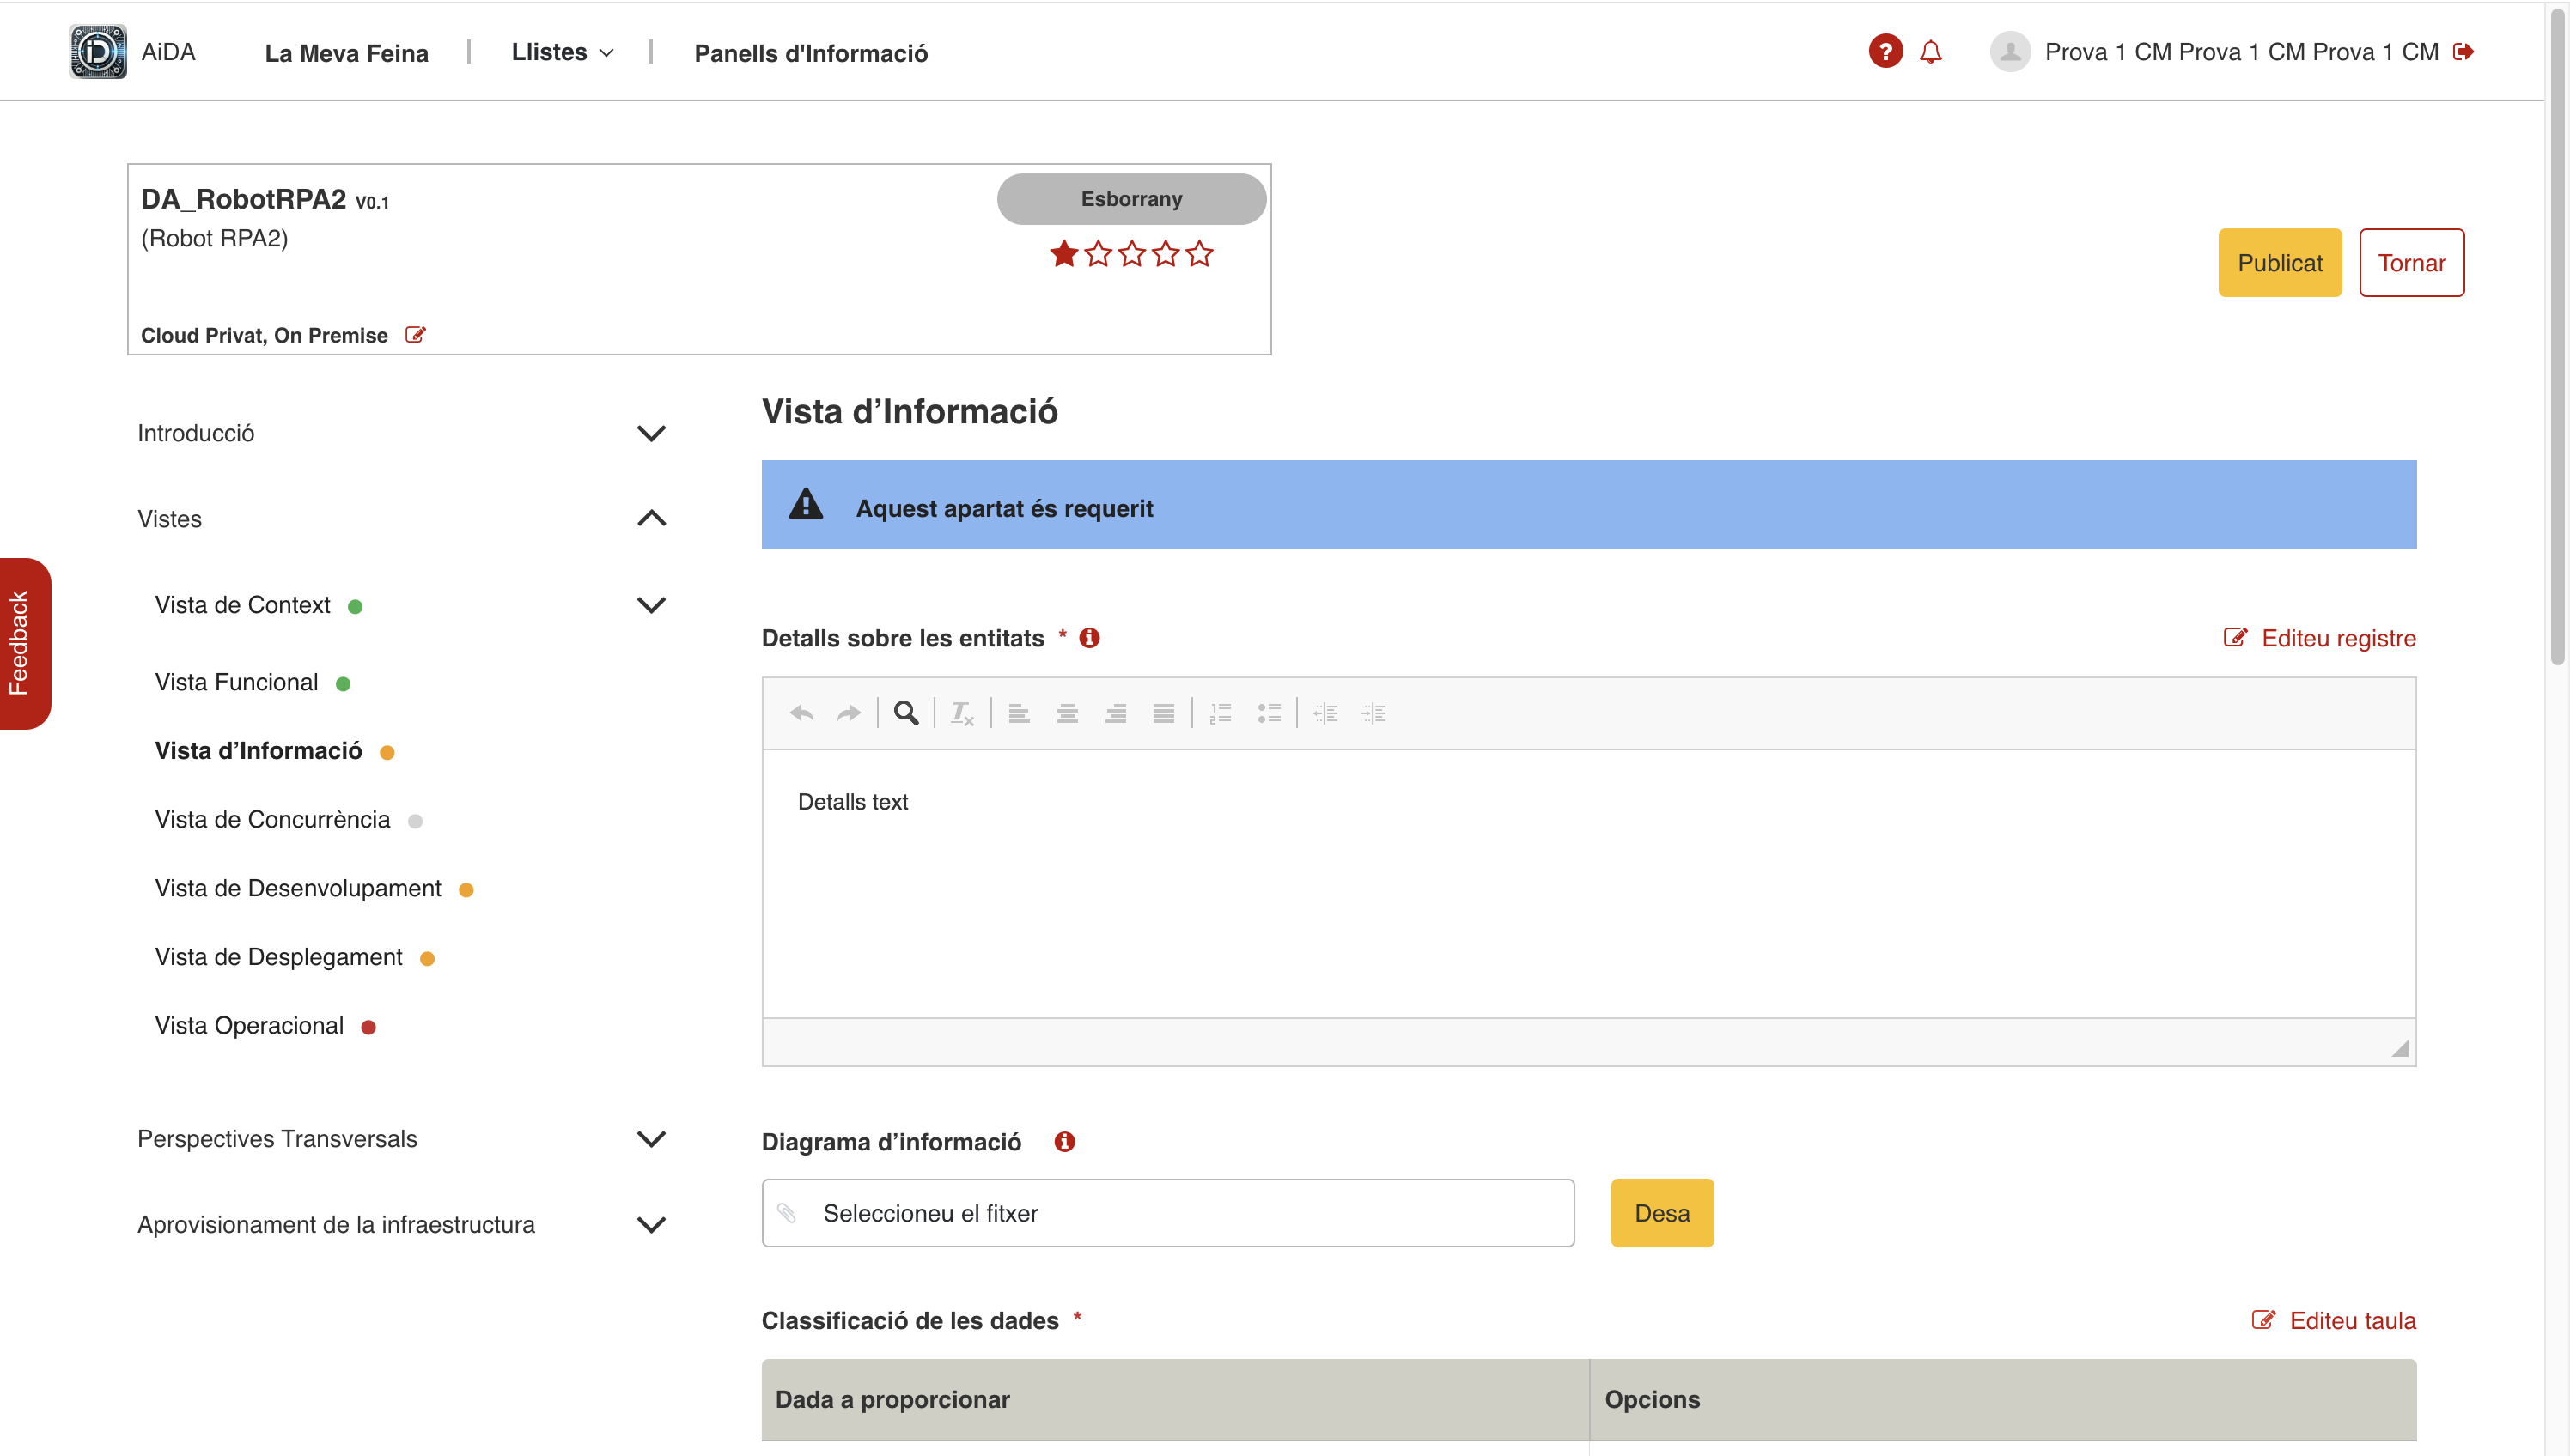Click the redo arrow in editor toolbar
The height and width of the screenshot is (1456, 2570).
point(849,713)
